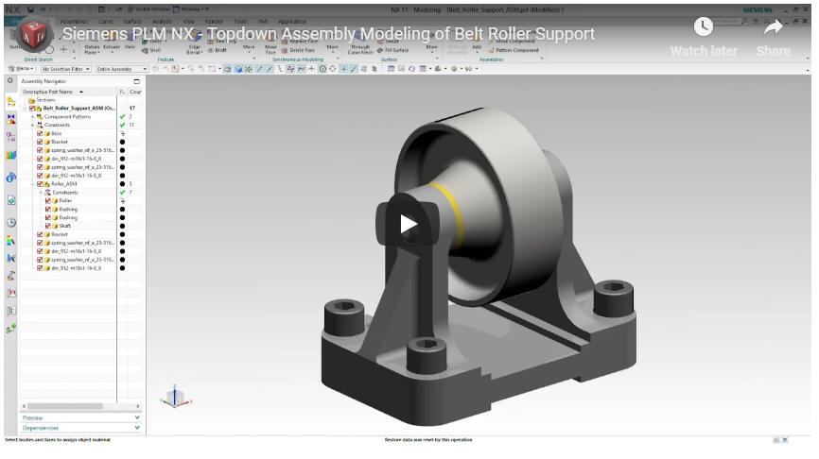
Task: Open the Entire Assembly scope dropdown
Action: click(x=121, y=69)
